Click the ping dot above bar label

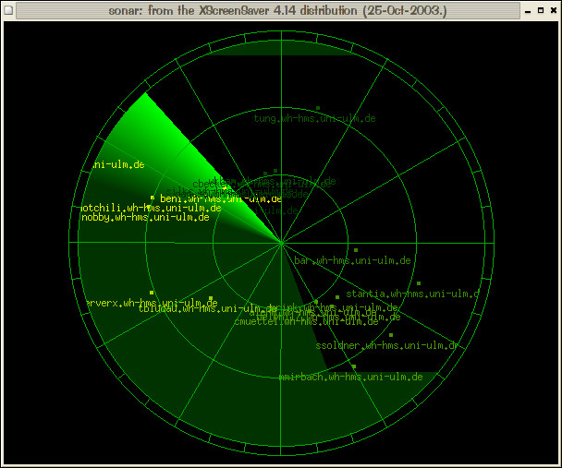(356, 250)
